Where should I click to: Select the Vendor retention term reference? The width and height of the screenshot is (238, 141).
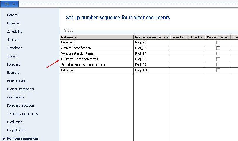(77, 53)
